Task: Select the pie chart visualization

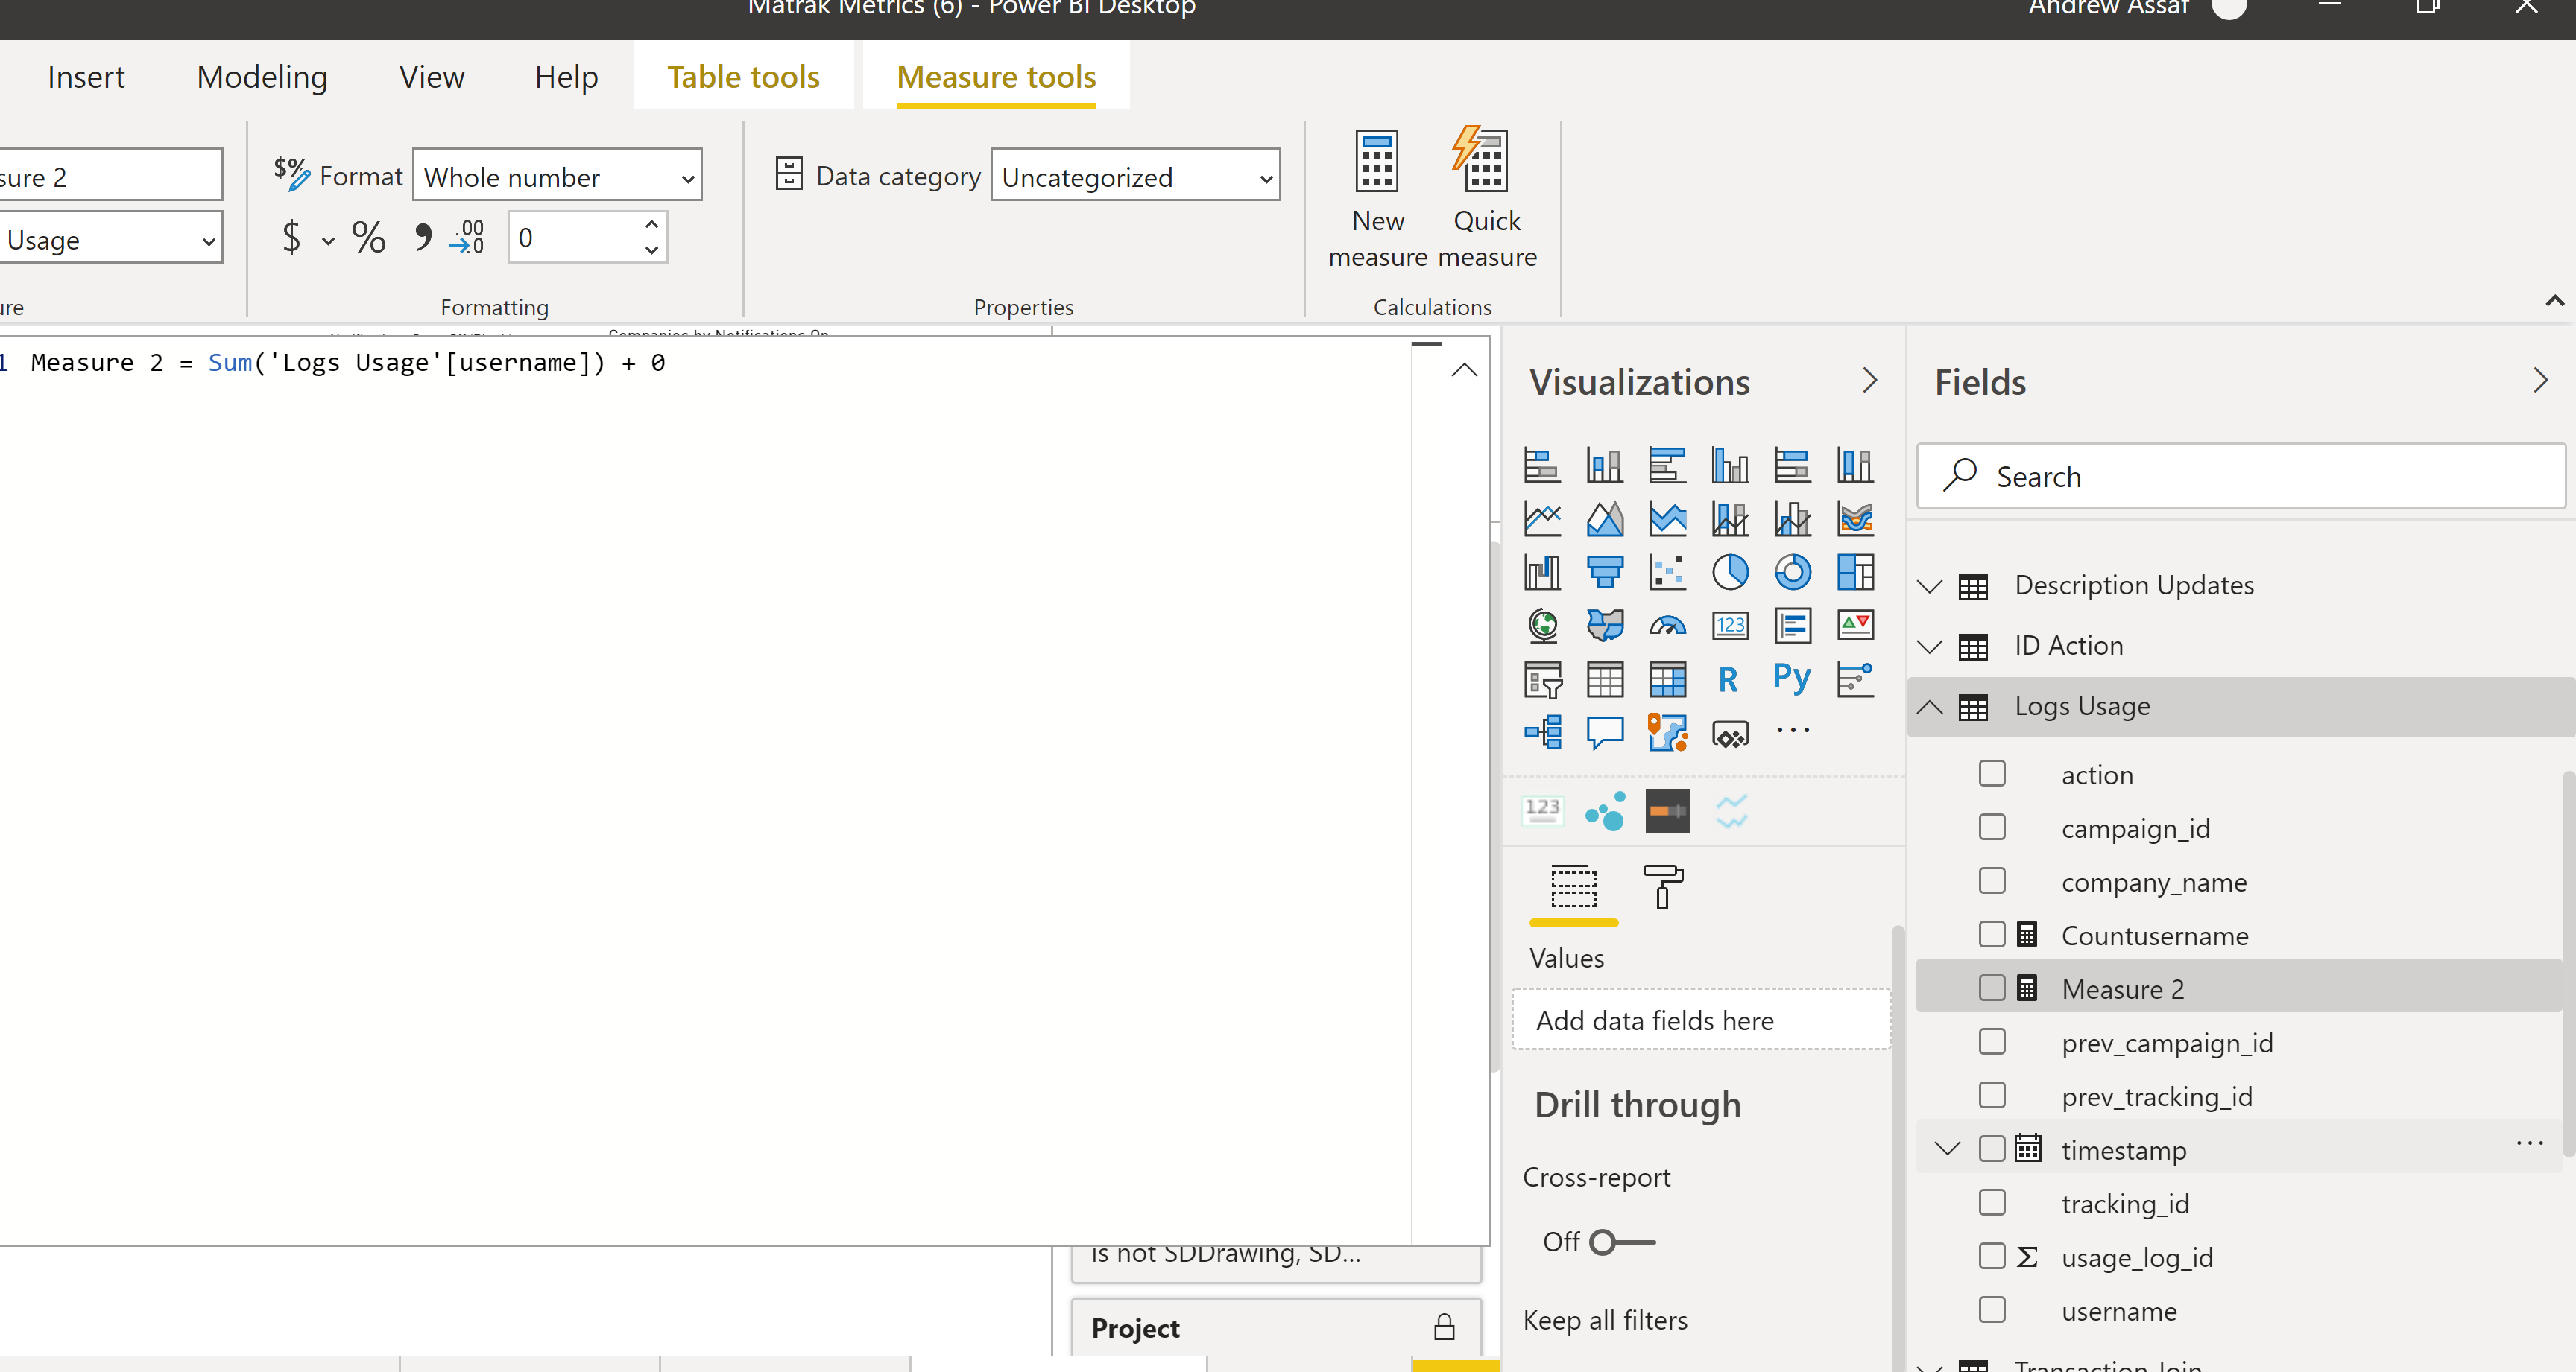Action: (x=1729, y=573)
